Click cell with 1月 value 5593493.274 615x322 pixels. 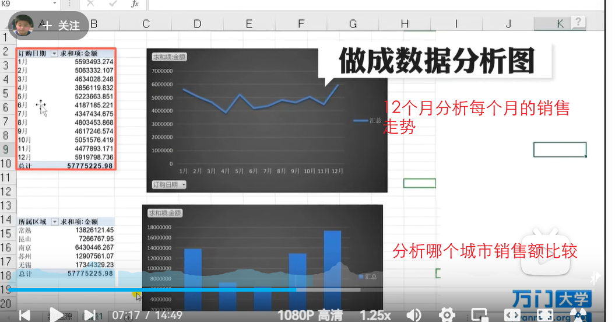pos(94,62)
